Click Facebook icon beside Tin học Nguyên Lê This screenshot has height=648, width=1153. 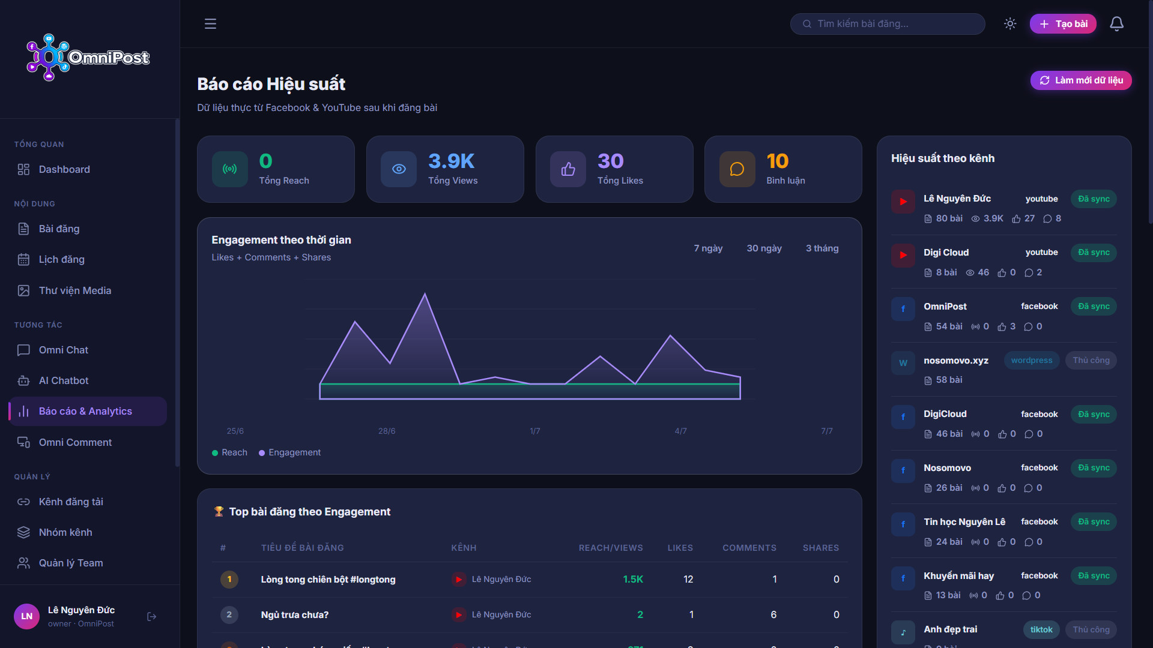[x=903, y=524]
